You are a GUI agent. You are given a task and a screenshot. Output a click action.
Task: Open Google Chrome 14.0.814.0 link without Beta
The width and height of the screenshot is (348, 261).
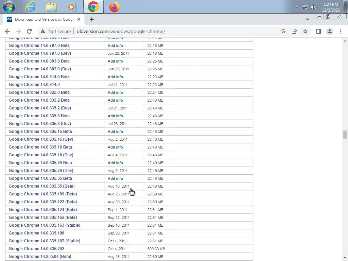pos(34,85)
